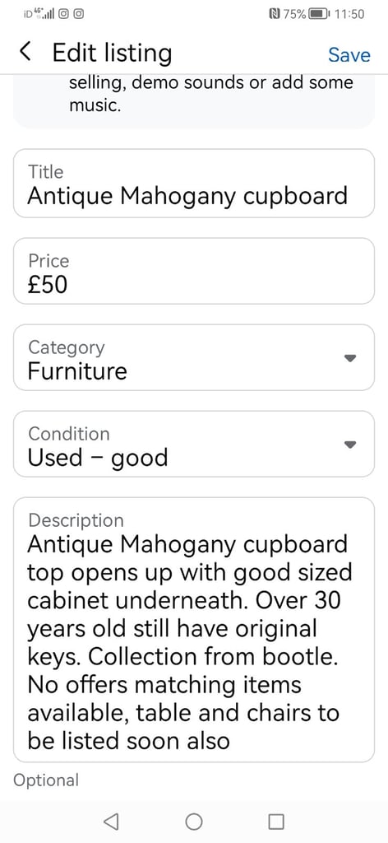Tap the Edit listing header title
The width and height of the screenshot is (388, 843).
pyautogui.click(x=112, y=54)
